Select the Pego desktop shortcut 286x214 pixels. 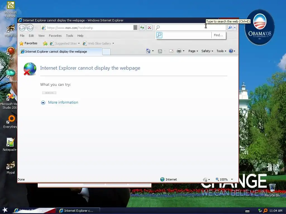point(11,53)
